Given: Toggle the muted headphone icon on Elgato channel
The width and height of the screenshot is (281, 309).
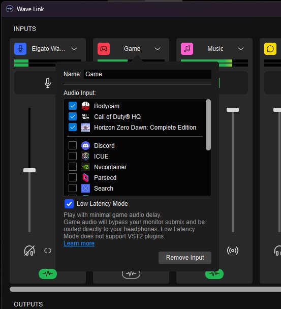Looking at the screenshot, I should pyautogui.click(x=29, y=251).
